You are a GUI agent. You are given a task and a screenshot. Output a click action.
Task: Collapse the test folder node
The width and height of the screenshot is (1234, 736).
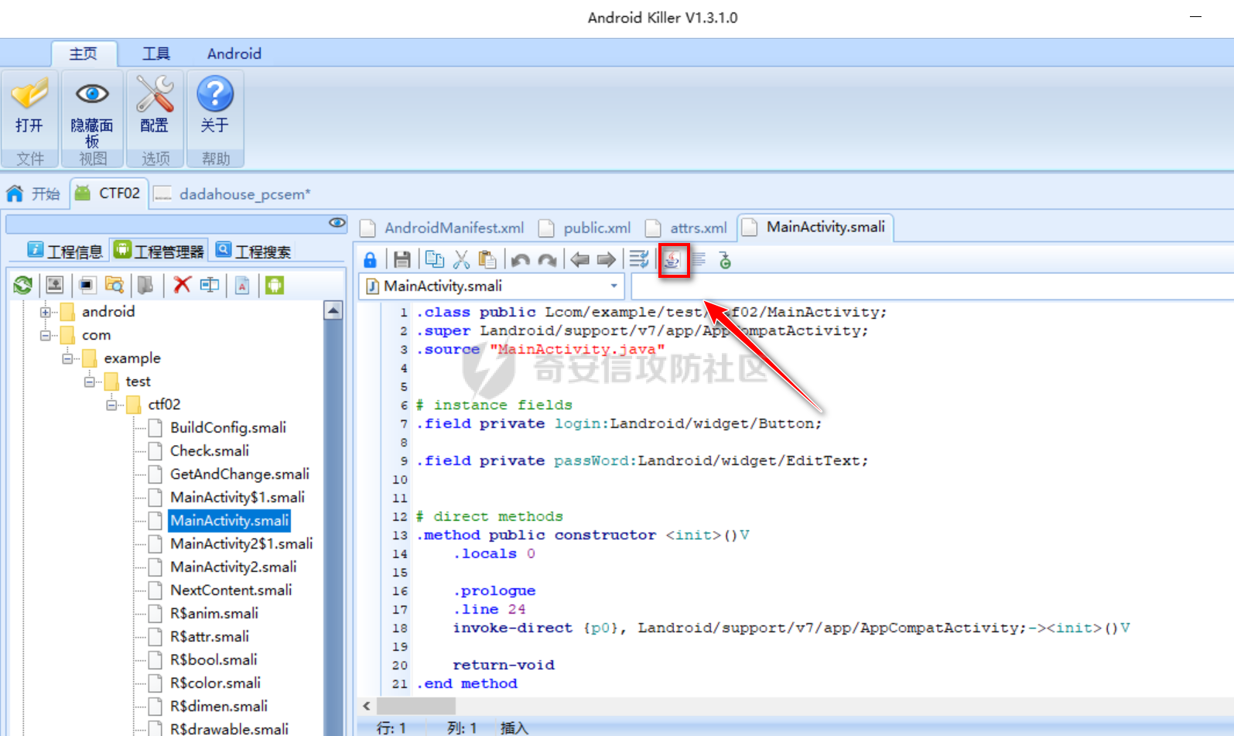click(90, 382)
